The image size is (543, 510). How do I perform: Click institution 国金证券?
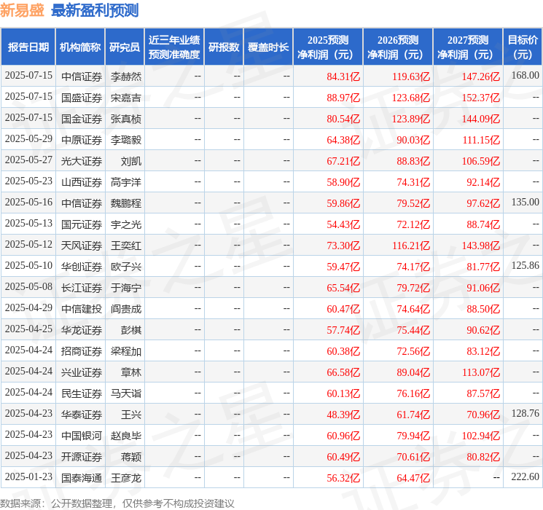pyautogui.click(x=82, y=119)
